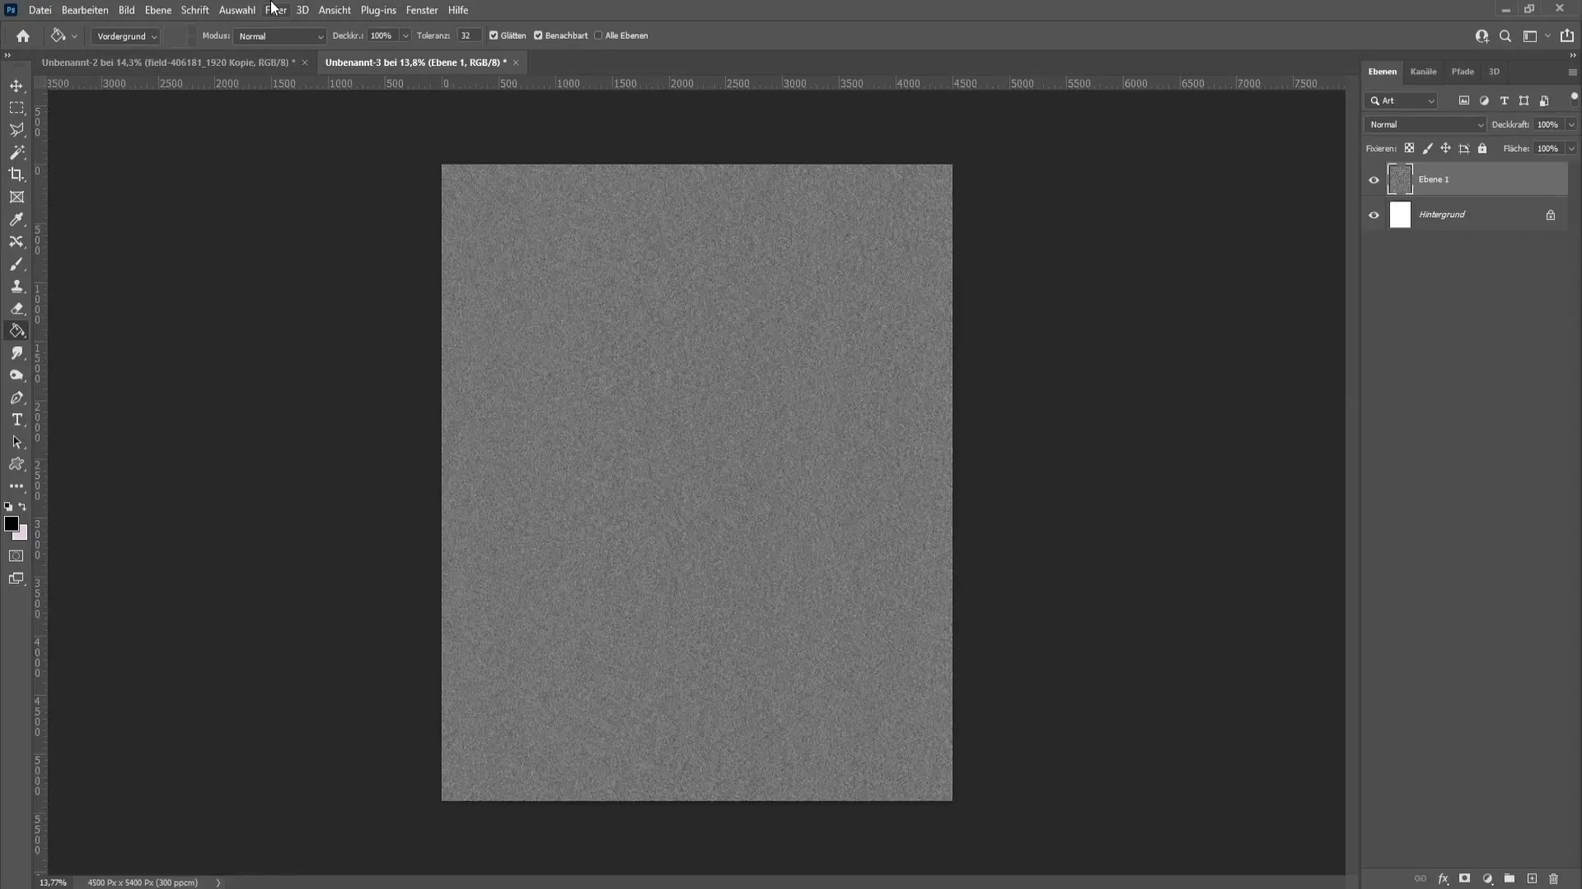Screen dimensions: 1582x889
Task: Switch to the Kanäle tab
Action: 1423,71
